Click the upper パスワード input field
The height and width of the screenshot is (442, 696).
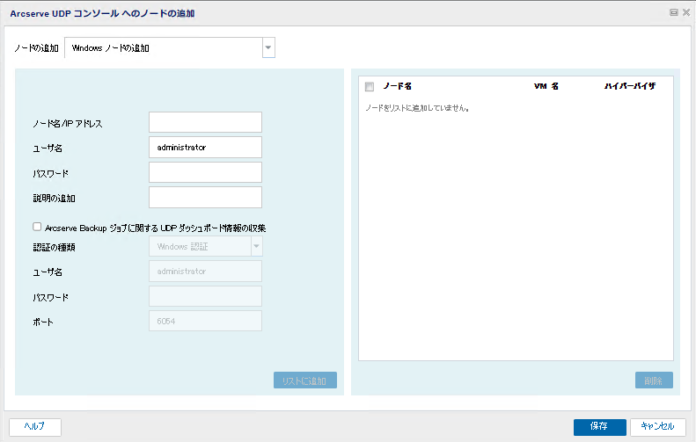pos(205,172)
